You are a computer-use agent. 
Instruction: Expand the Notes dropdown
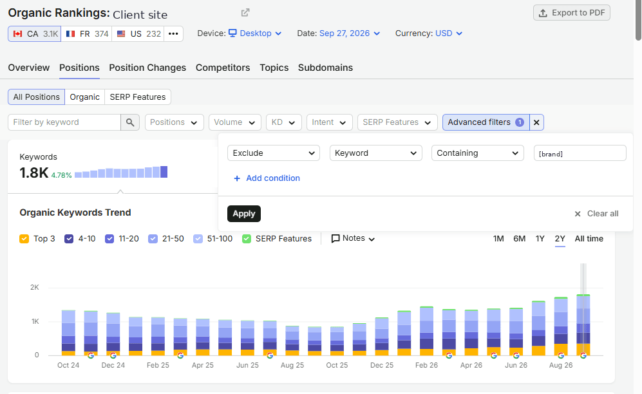pyautogui.click(x=353, y=239)
